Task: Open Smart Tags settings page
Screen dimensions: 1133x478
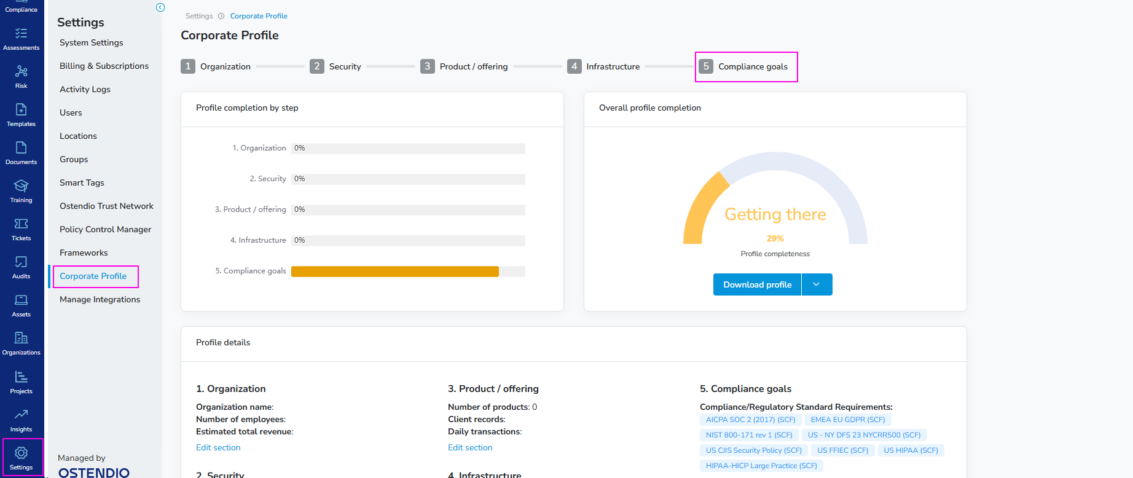Action: click(x=82, y=182)
